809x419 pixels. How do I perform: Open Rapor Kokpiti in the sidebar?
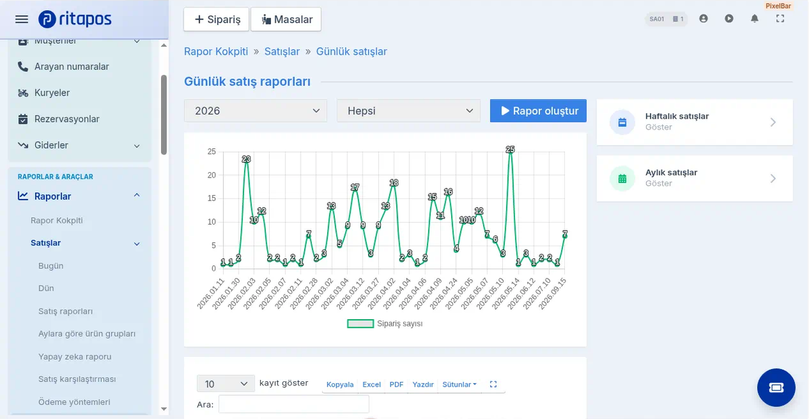(57, 221)
